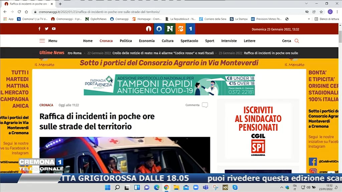Open the Twitter icon in header
The image size is (342, 192).
pos(46,29)
